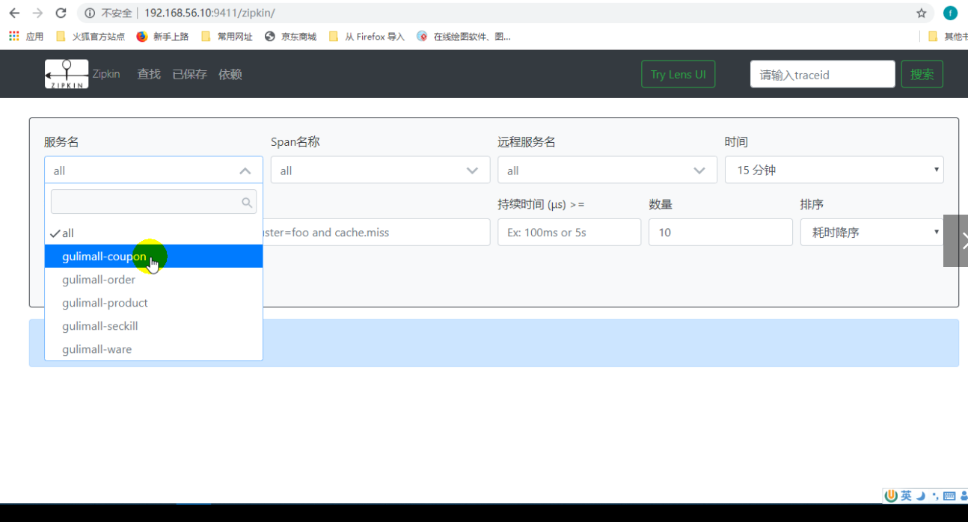Click the browser back arrow
The image size is (968, 522).
point(14,13)
